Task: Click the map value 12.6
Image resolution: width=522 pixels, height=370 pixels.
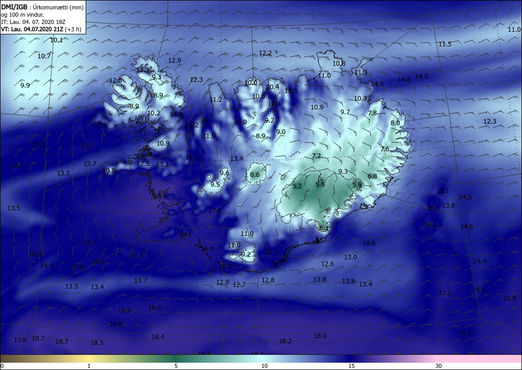Action: tap(327, 264)
